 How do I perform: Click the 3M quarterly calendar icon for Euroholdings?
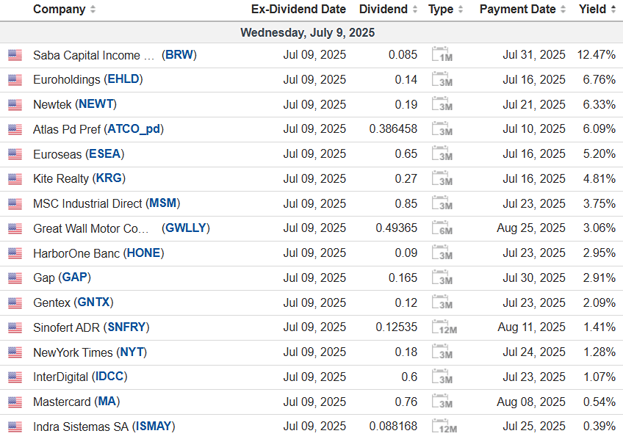pos(442,79)
